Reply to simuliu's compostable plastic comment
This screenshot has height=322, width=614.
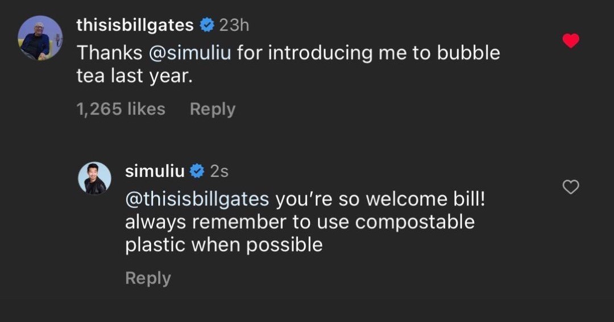pos(147,278)
